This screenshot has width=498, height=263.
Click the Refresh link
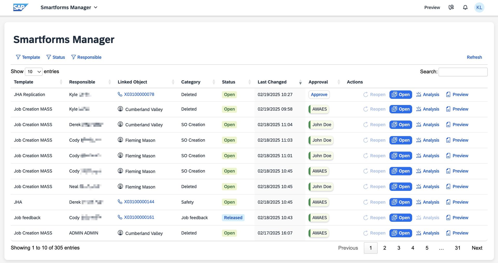[474, 57]
